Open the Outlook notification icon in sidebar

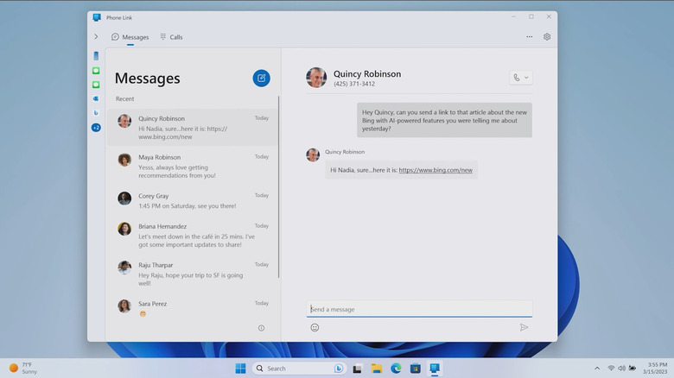96,98
